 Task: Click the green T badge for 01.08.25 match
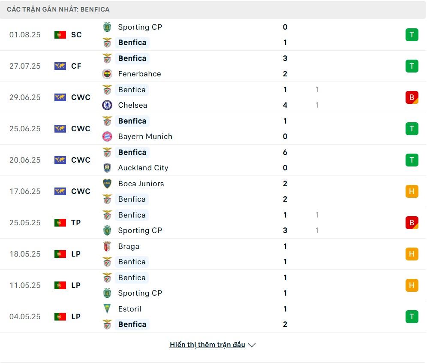click(x=412, y=35)
